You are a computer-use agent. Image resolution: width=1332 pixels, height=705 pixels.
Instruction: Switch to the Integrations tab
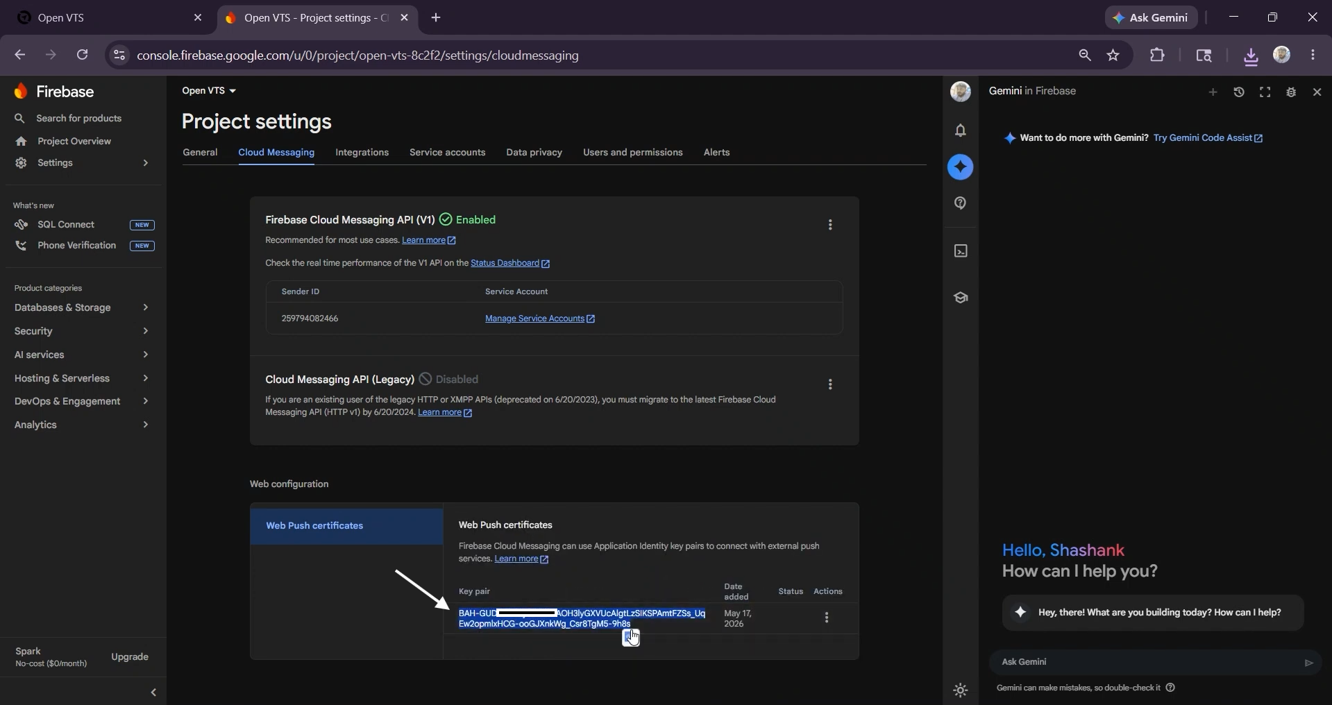[x=362, y=153]
